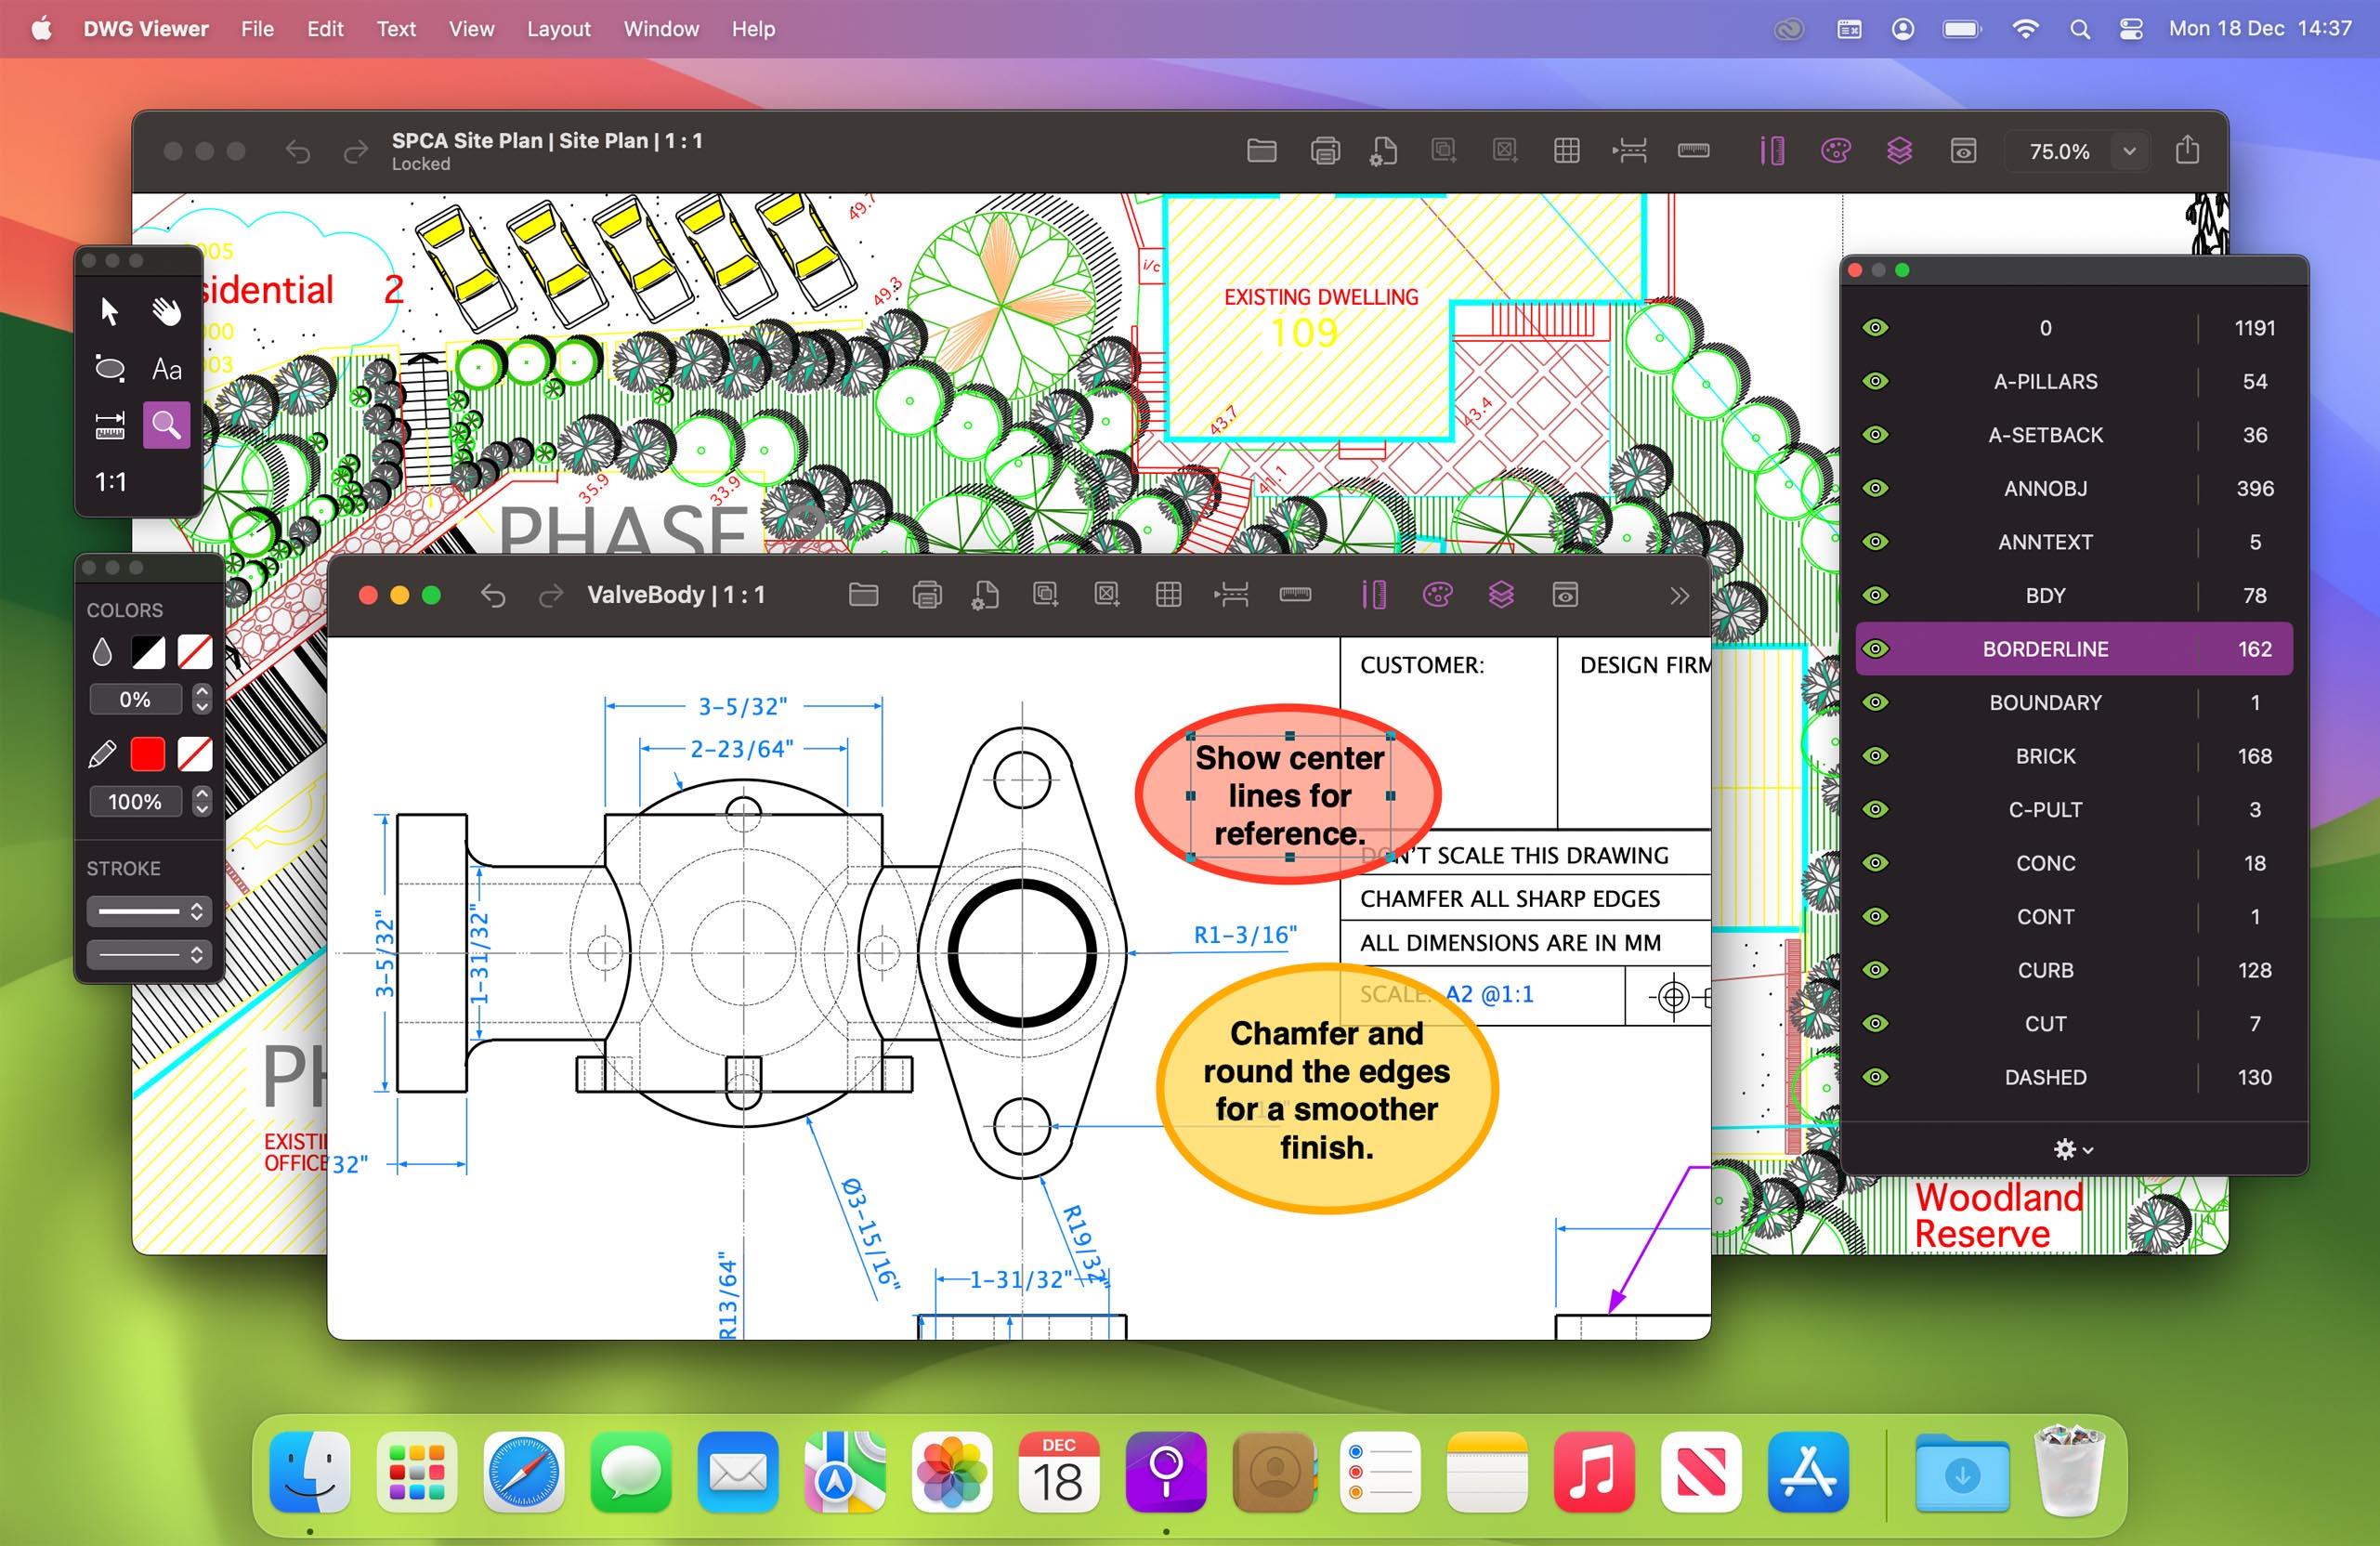Image resolution: width=2380 pixels, height=1546 pixels.
Task: Open the zoom percentage dropdown showing 75.0%
Action: 2130,151
